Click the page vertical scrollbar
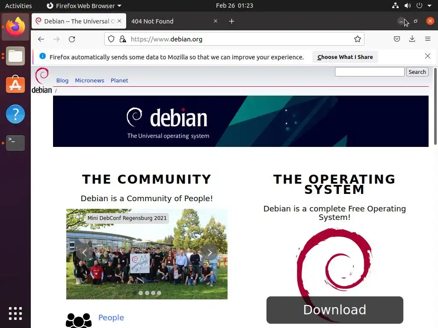This screenshot has width=438, height=328. coord(435,106)
